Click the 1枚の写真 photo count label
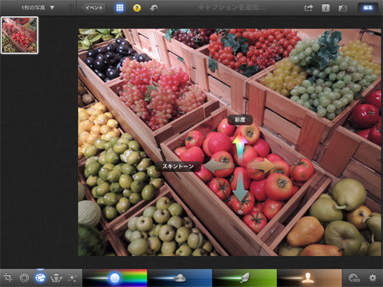This screenshot has height=287, width=383. (x=34, y=8)
